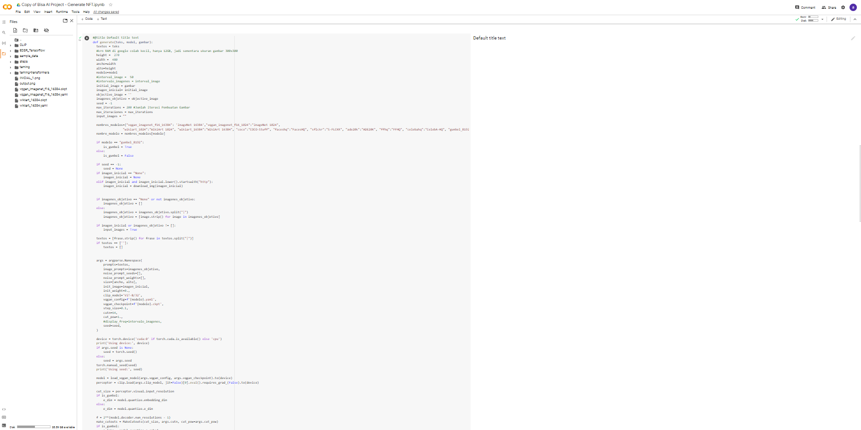Mount Google Drive folder icon
The image size is (861, 430).
[36, 30]
